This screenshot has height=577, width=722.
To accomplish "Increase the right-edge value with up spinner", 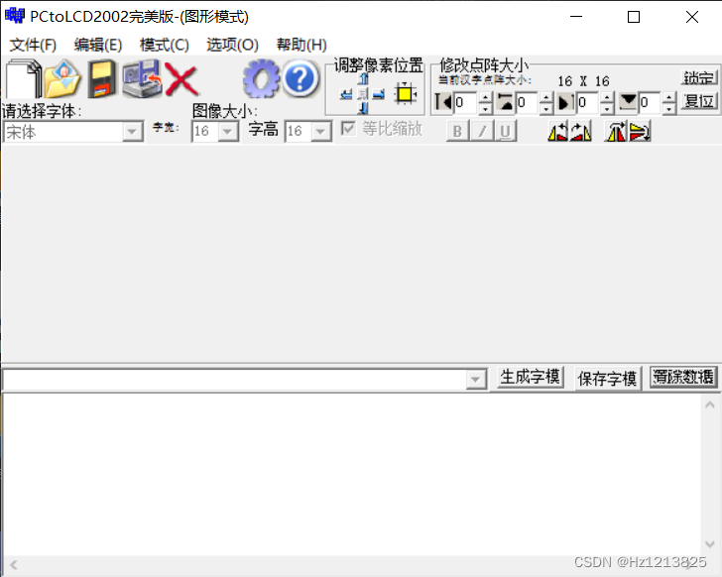I will coord(607,97).
